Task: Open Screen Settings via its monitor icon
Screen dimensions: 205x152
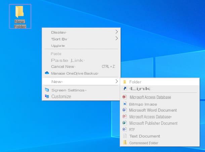Action: click(47, 90)
